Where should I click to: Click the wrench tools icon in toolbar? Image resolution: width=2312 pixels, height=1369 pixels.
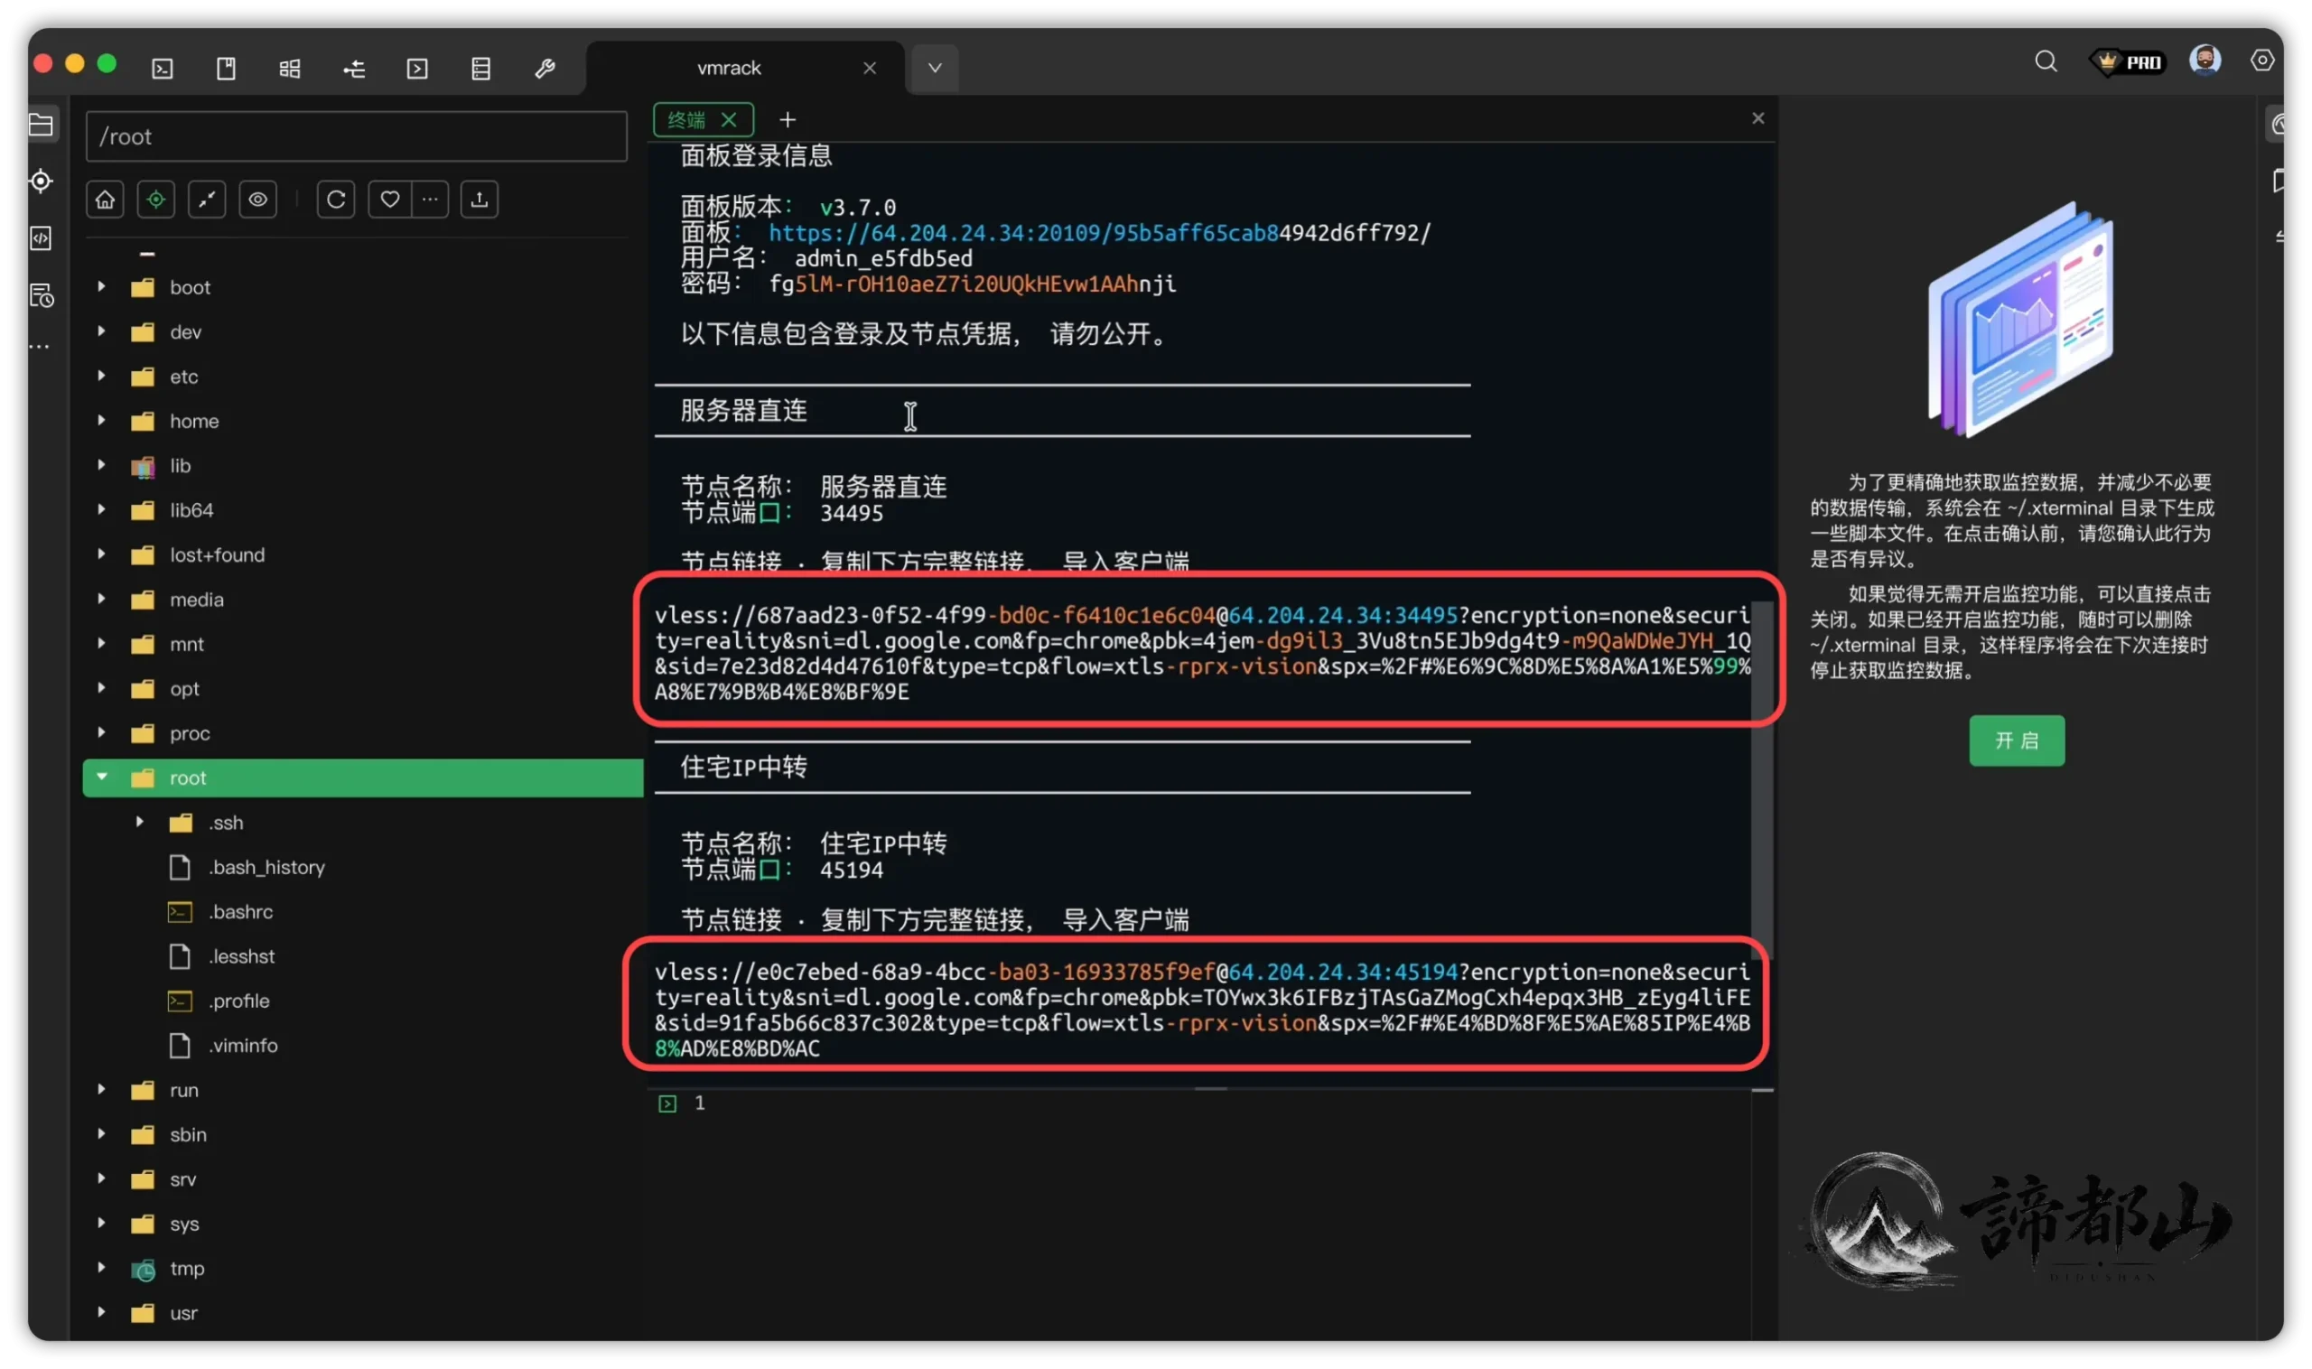coord(545,69)
